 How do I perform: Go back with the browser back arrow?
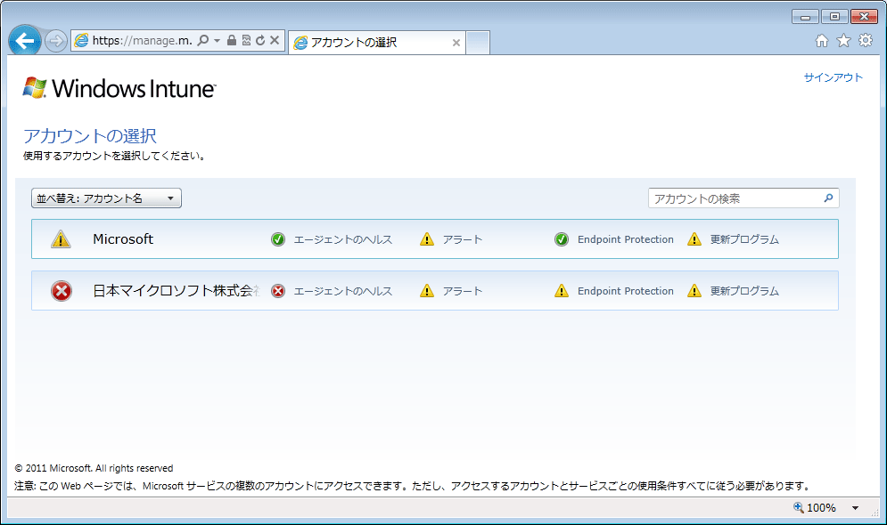(25, 41)
